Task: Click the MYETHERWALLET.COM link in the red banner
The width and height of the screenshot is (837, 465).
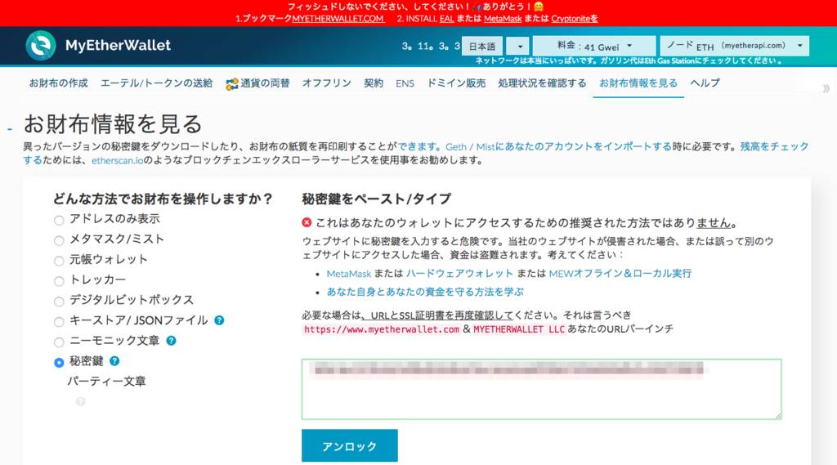Action: (x=338, y=19)
